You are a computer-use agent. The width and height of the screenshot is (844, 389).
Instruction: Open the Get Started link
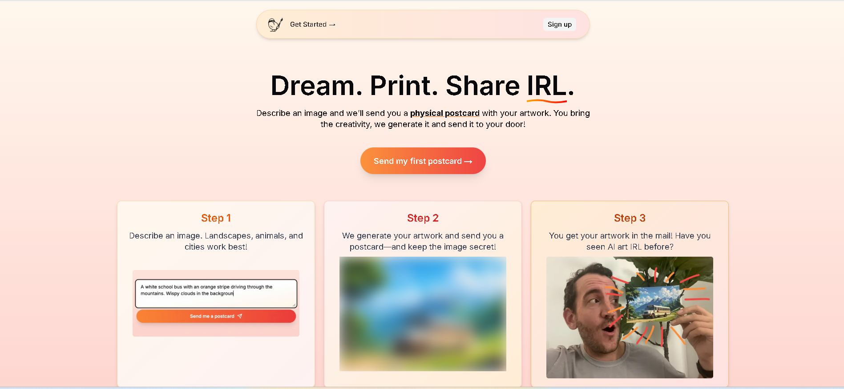point(312,24)
